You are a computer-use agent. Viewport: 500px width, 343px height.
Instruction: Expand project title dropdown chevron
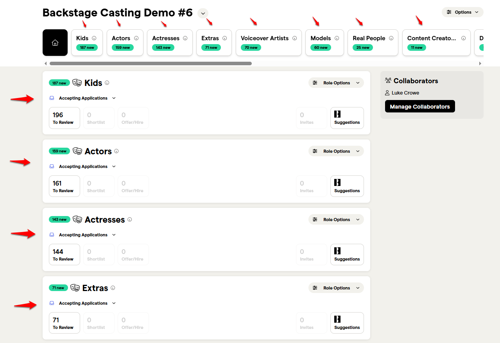[x=203, y=13]
